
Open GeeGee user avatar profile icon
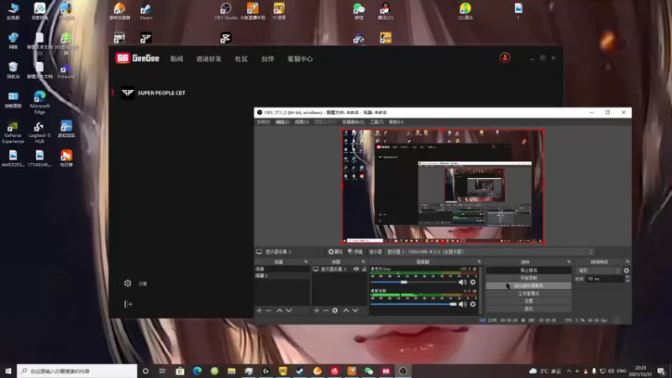(505, 58)
